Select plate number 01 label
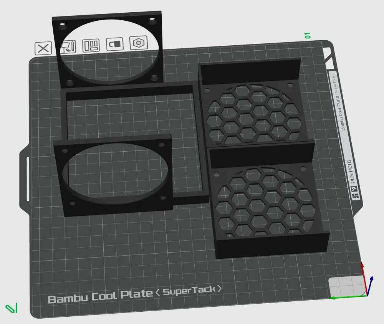This screenshot has height=324, width=384. click(308, 36)
